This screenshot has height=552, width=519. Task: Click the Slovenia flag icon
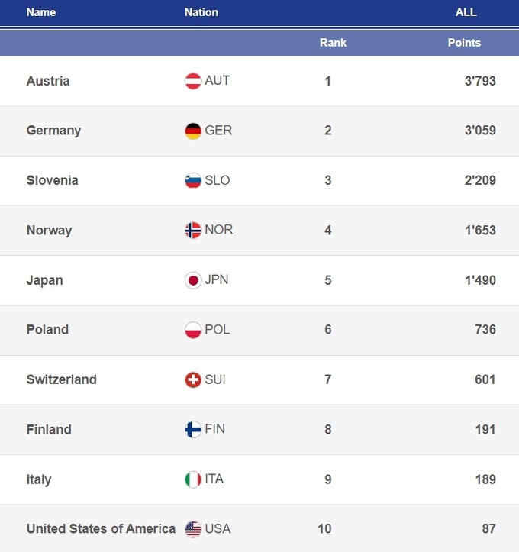[x=193, y=181]
